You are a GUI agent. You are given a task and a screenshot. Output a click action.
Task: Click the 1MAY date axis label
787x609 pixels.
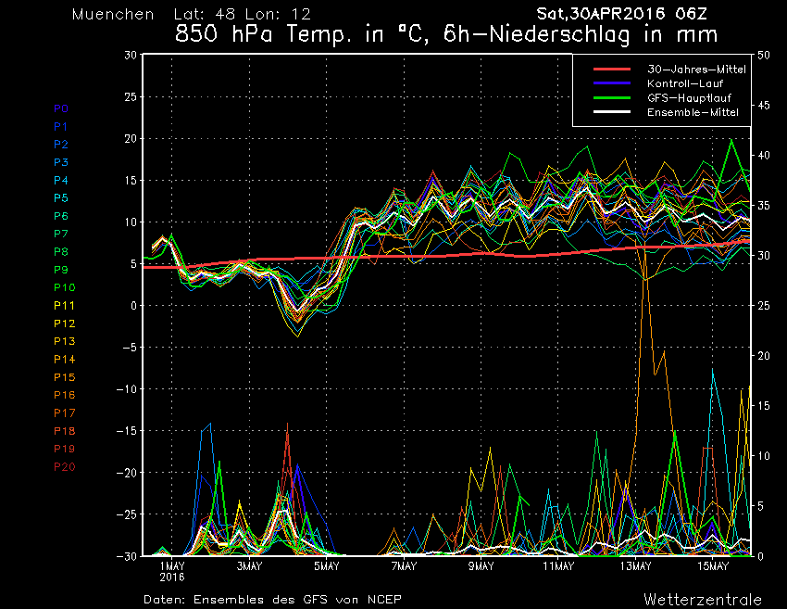(x=172, y=566)
